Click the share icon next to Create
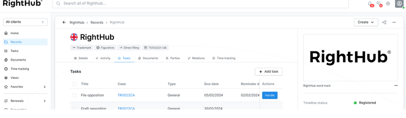Viewport: 406px width, 118px height. (385, 22)
